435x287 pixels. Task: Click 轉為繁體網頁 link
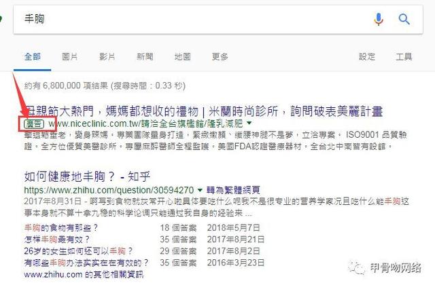pyautogui.click(x=233, y=190)
